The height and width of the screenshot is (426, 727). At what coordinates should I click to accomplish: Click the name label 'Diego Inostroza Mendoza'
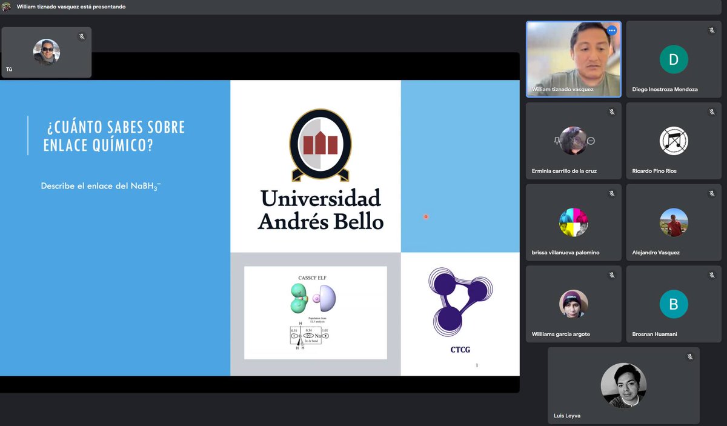pos(665,89)
